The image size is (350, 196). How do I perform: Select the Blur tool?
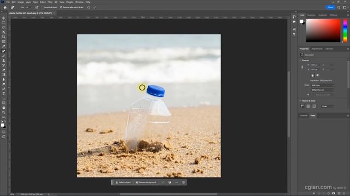pos(4,79)
